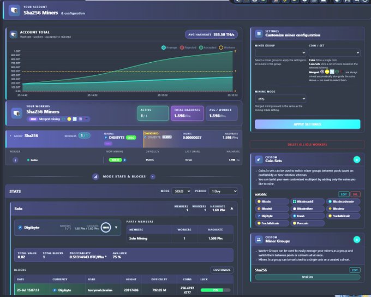Viewport: 371px width, 297px height.
Task: Click the Profitability 0.51314143 BTC/Phs value
Action: [x=88, y=257]
